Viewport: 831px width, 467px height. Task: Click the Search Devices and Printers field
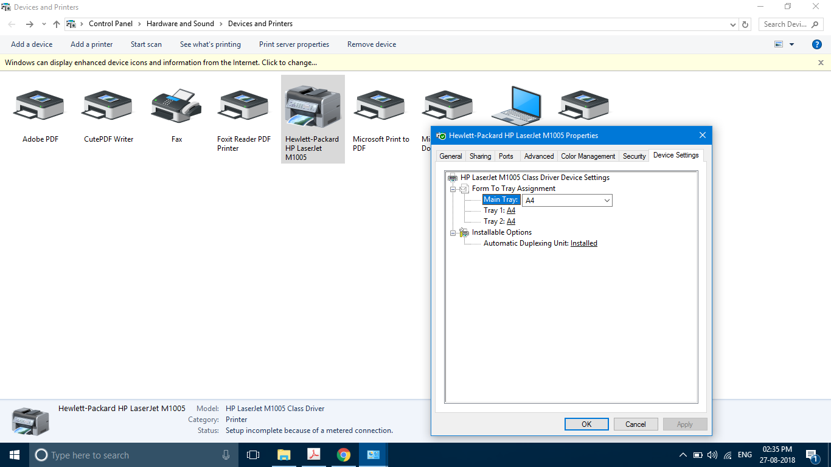(x=790, y=24)
